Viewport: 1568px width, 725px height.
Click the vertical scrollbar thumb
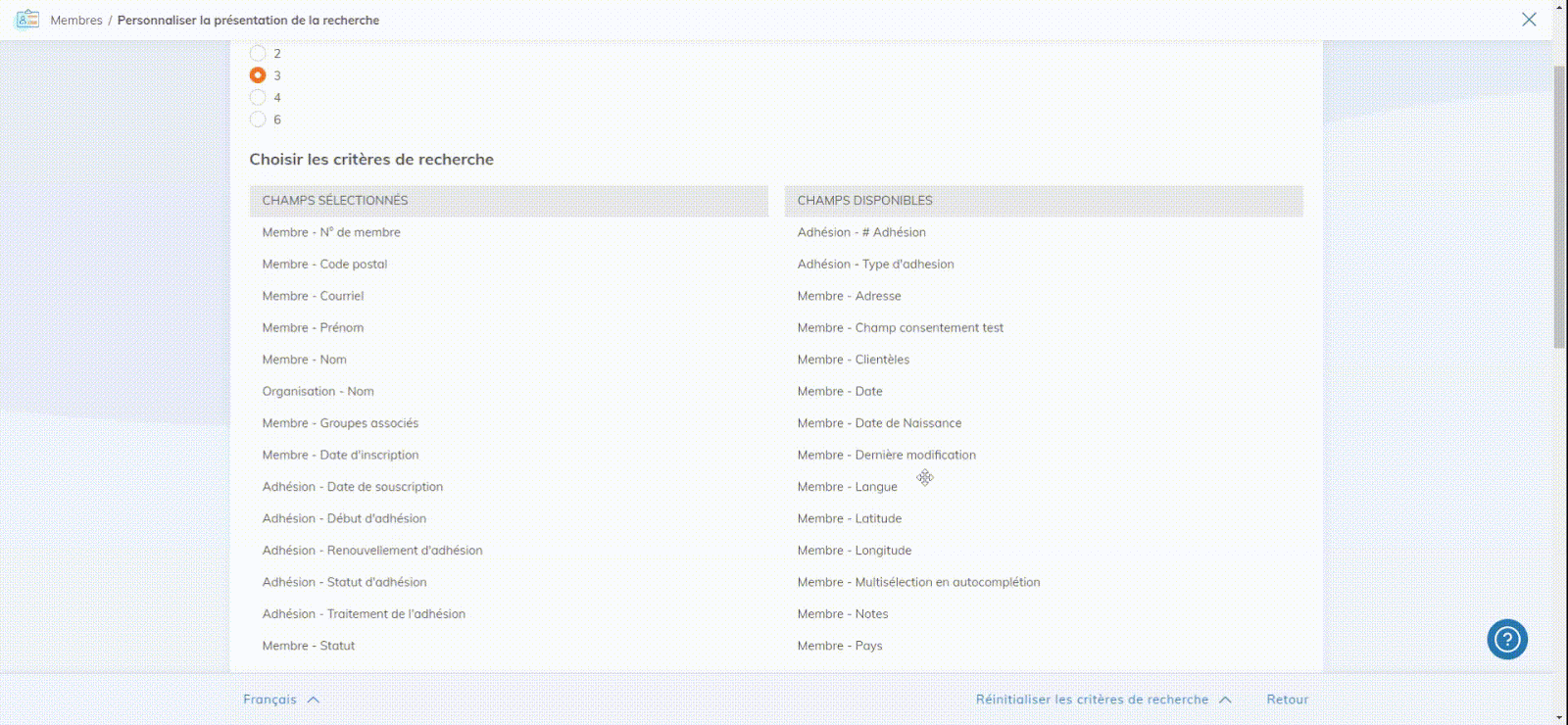point(1559,206)
